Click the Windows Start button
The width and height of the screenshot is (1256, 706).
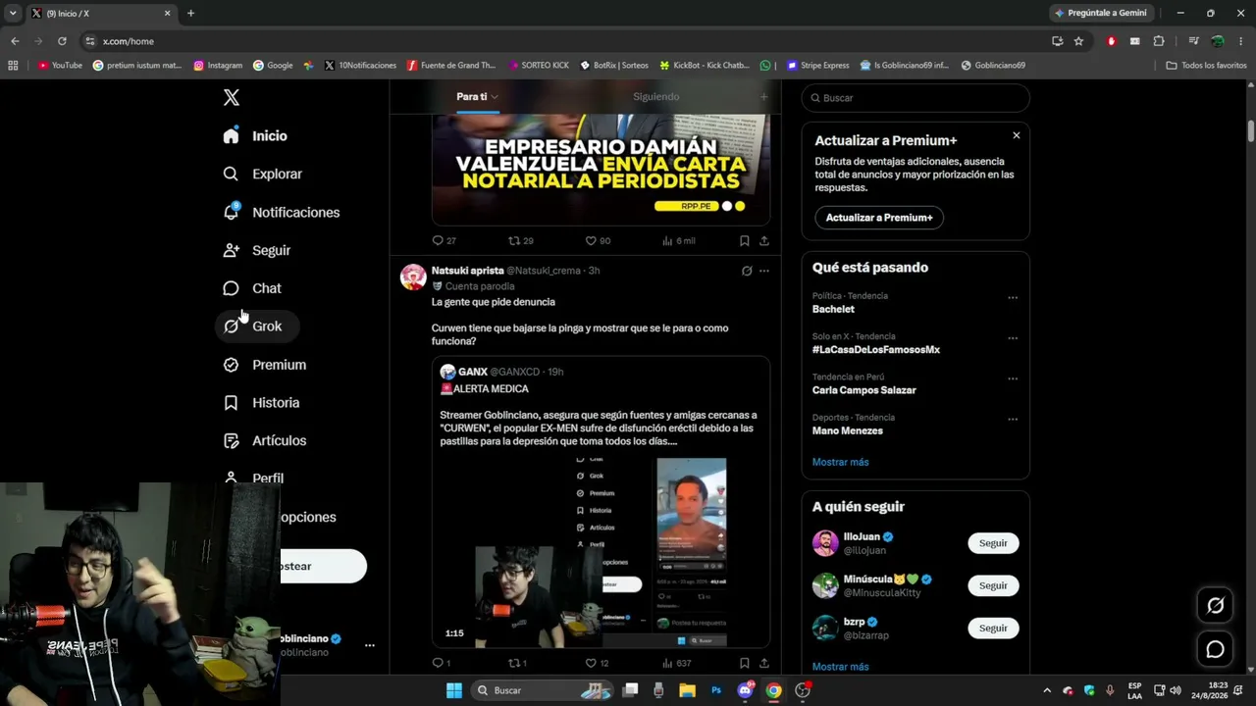click(454, 690)
